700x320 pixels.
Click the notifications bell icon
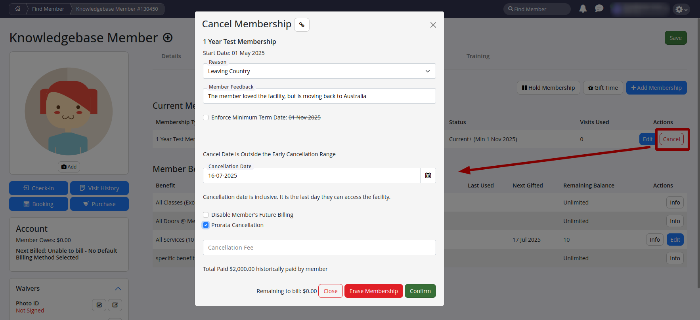pos(583,9)
